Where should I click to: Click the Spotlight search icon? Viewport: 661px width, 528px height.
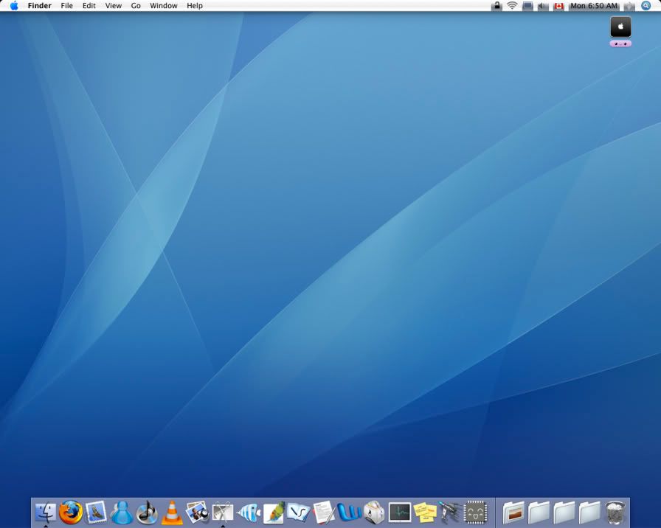(646, 6)
